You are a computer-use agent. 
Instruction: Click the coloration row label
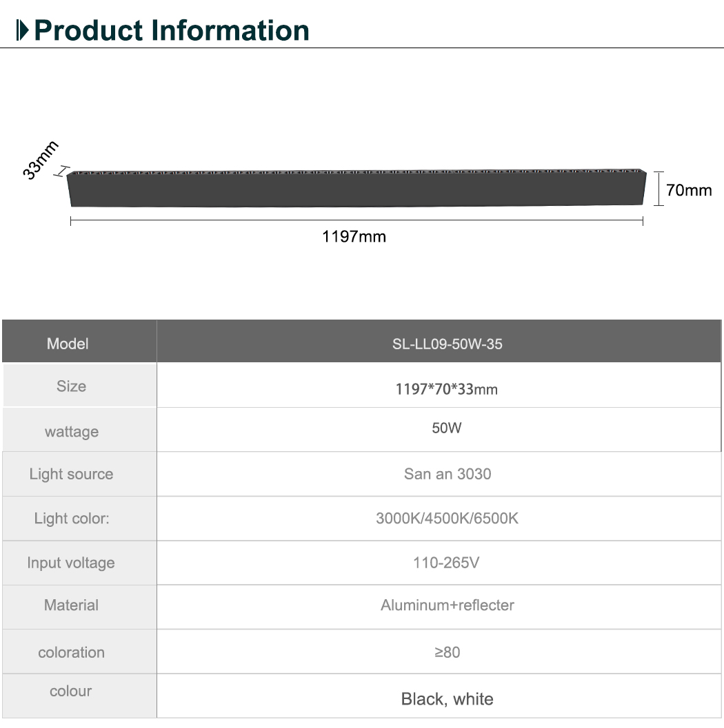coord(71,652)
